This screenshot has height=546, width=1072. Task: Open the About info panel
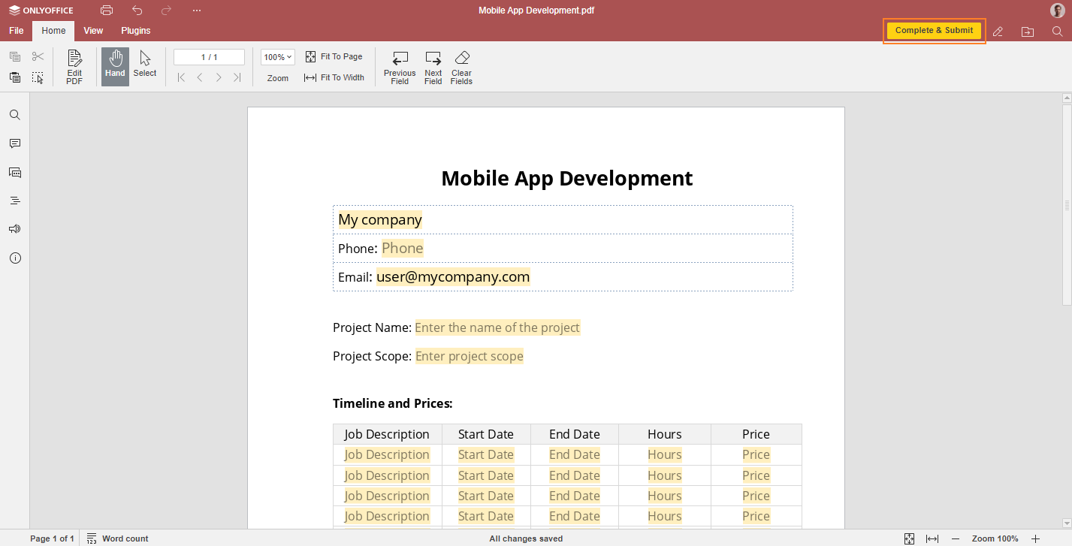14,257
